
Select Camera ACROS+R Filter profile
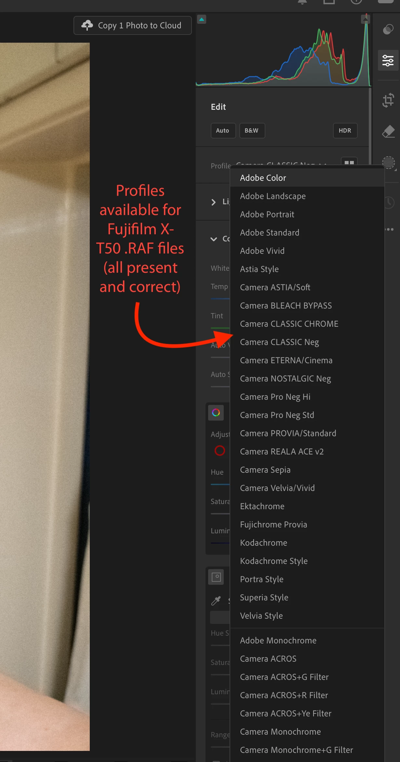click(x=307, y=695)
